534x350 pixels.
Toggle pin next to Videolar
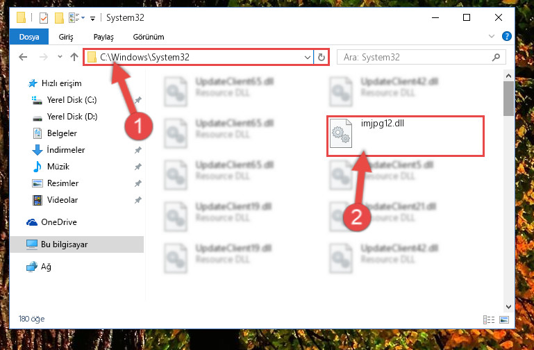(x=138, y=200)
